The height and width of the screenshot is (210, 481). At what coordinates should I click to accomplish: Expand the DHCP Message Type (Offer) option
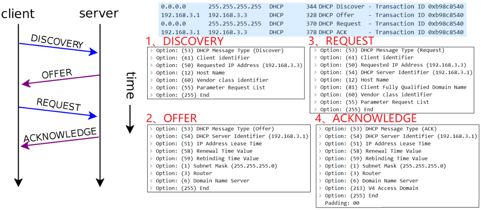point(152,129)
